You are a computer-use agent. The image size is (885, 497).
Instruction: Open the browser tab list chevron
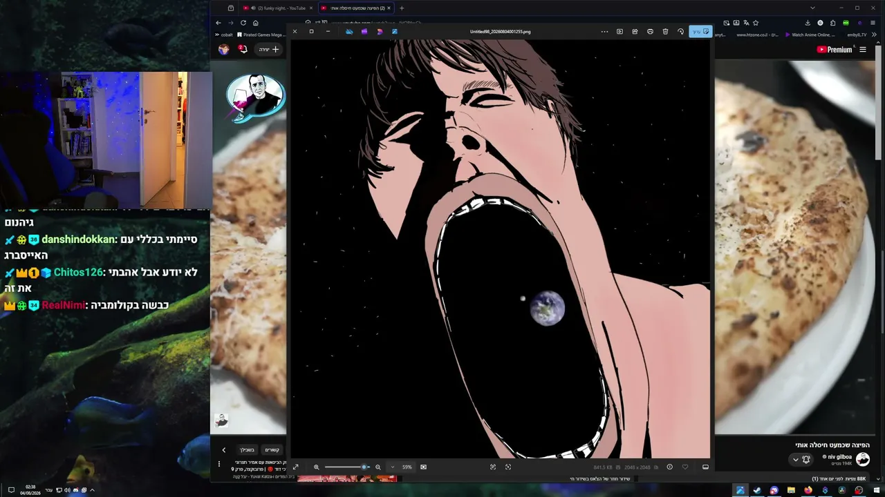click(x=812, y=8)
